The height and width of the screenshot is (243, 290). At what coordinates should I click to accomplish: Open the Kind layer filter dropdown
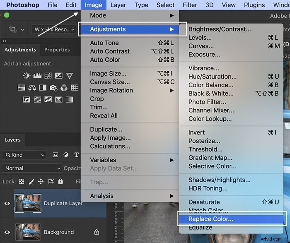24,155
